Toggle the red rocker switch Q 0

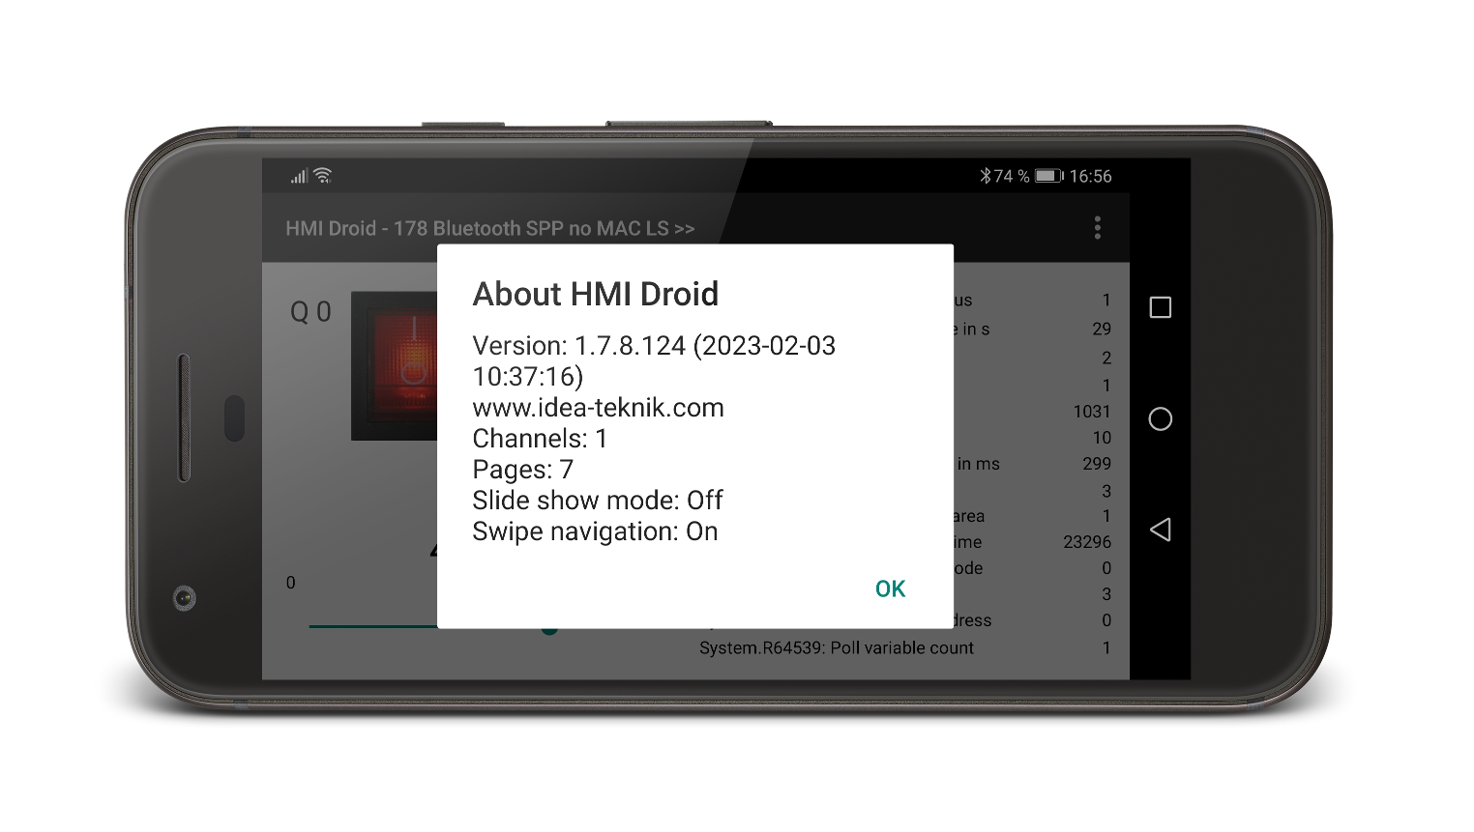tap(395, 365)
